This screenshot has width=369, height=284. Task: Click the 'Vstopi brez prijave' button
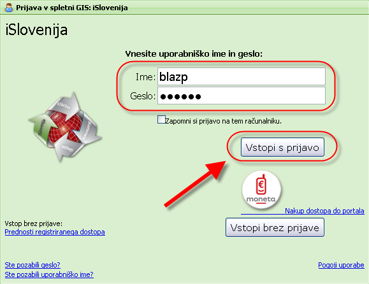275,227
